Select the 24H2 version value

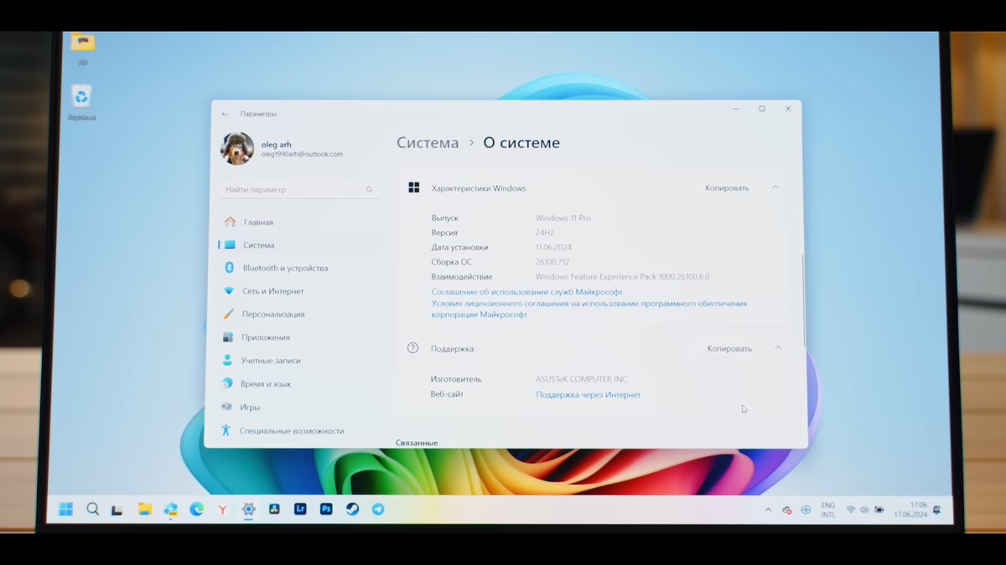click(545, 234)
